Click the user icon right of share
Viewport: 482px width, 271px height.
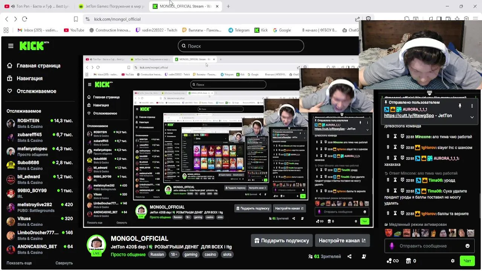364,256
